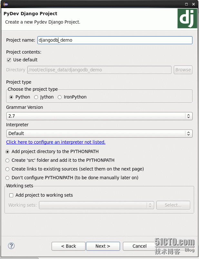Image resolution: width=199 pixels, height=259 pixels.
Task: Toggle the Use default checkbox
Action: pyautogui.click(x=9, y=60)
